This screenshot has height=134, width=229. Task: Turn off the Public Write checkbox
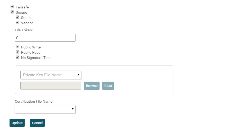[17, 47]
